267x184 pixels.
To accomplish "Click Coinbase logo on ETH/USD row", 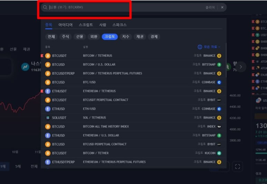I will pyautogui.click(x=219, y=109).
